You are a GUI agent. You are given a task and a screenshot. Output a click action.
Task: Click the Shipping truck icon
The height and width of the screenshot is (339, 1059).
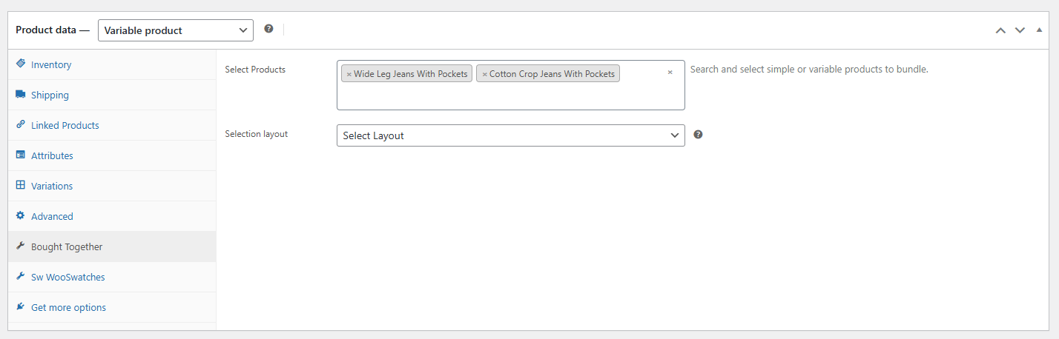point(21,95)
